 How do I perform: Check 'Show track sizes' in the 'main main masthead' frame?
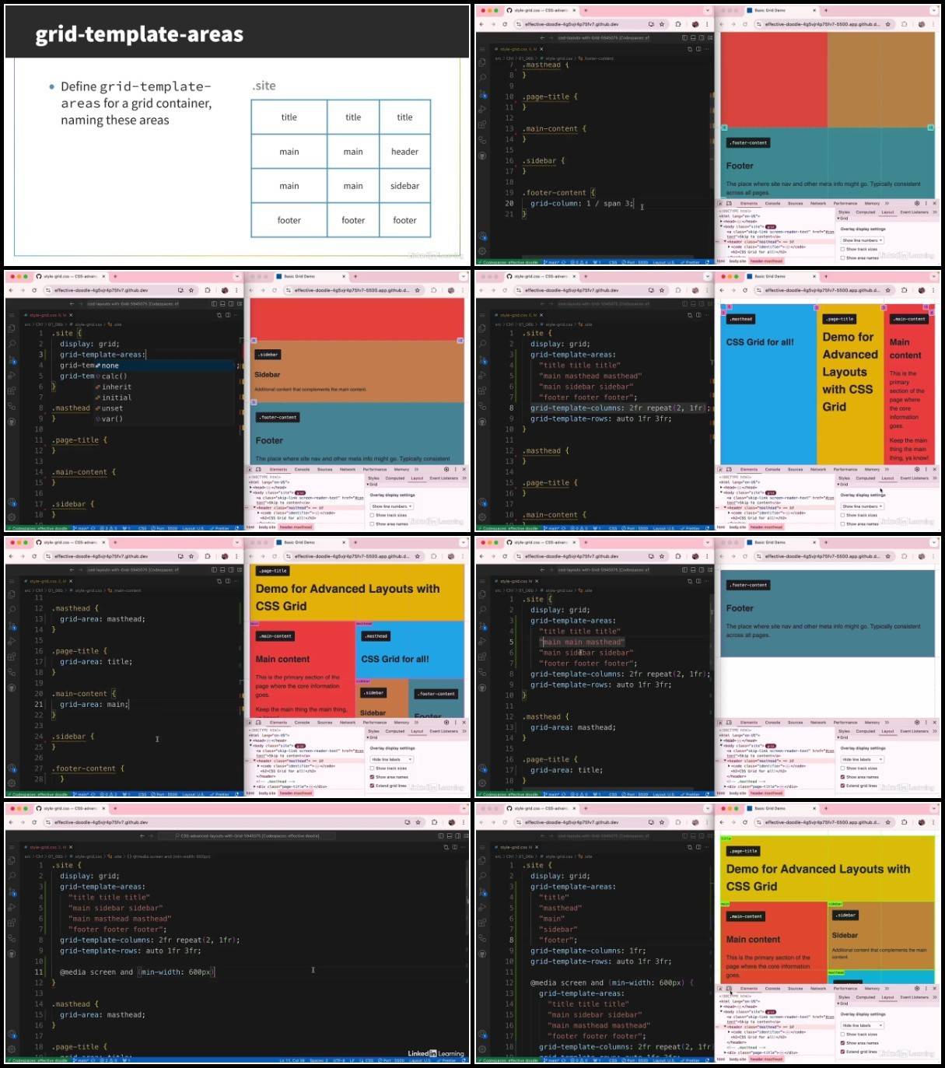point(842,769)
